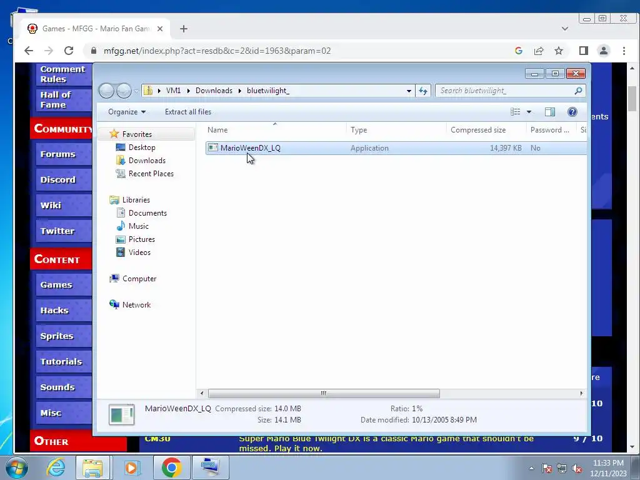The image size is (640, 480).
Task: Select Libraries in navigation pane
Action: [x=136, y=200]
